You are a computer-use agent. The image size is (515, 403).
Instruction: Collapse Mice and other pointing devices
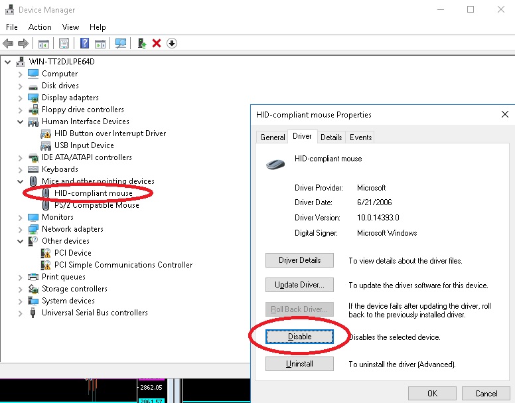[x=21, y=181]
